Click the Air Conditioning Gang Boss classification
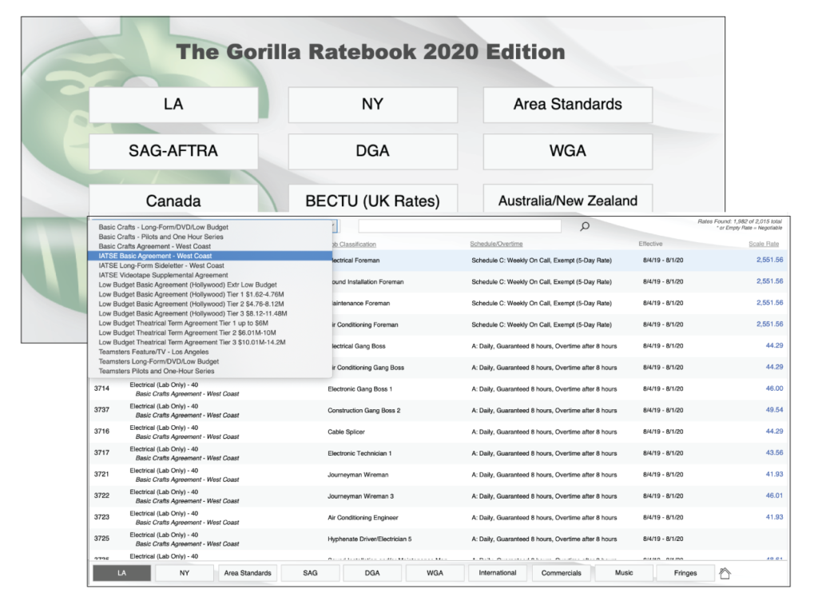 tap(367, 368)
